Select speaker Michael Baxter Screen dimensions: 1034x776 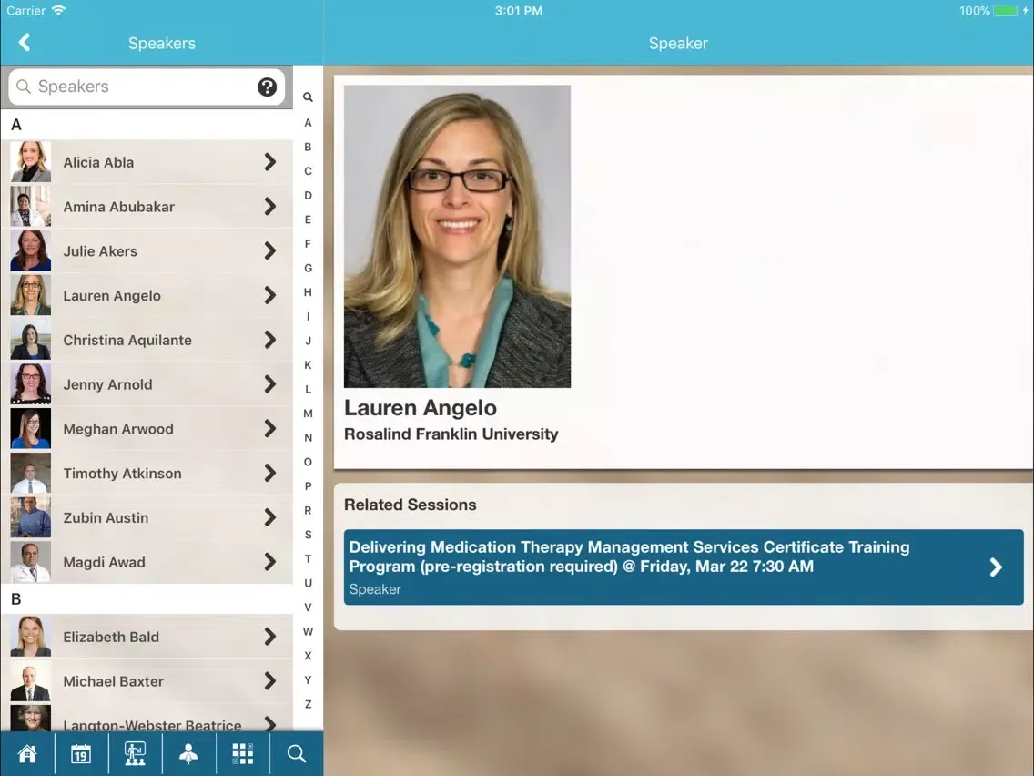coord(147,681)
